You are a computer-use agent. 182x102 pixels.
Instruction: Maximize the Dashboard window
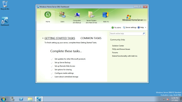coord(140,7)
